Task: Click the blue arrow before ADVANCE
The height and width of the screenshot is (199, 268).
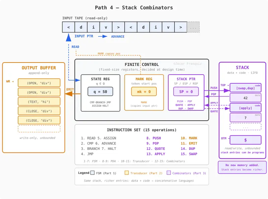Action: point(103,36)
